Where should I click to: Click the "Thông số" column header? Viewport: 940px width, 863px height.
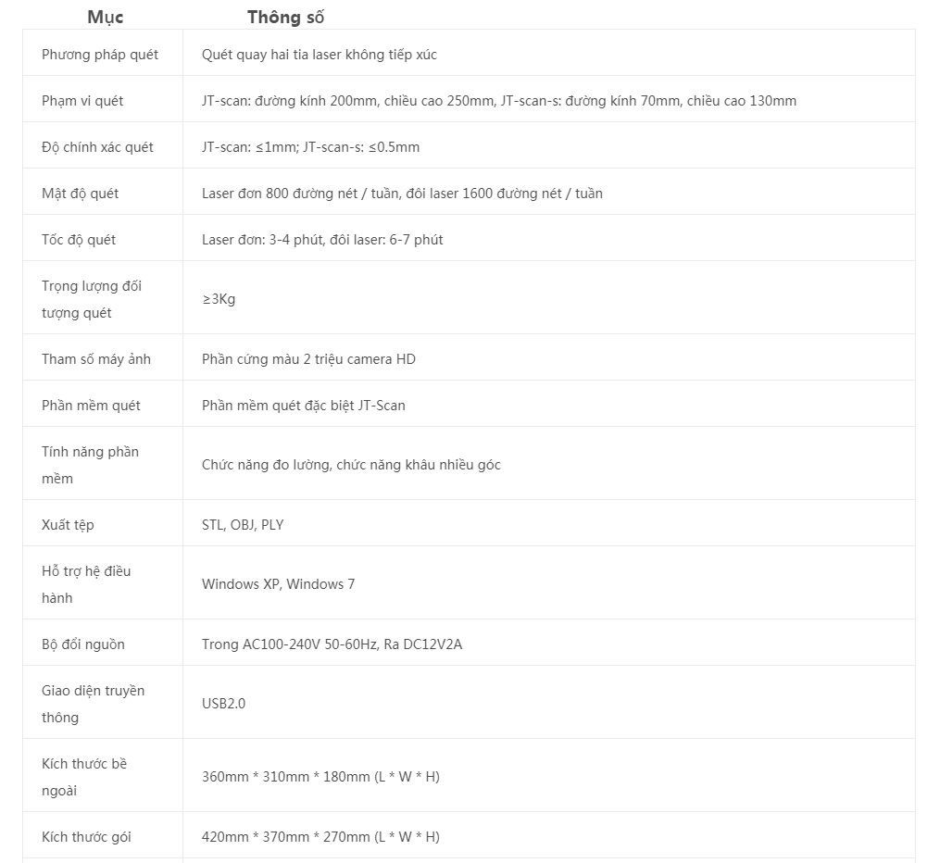(285, 17)
